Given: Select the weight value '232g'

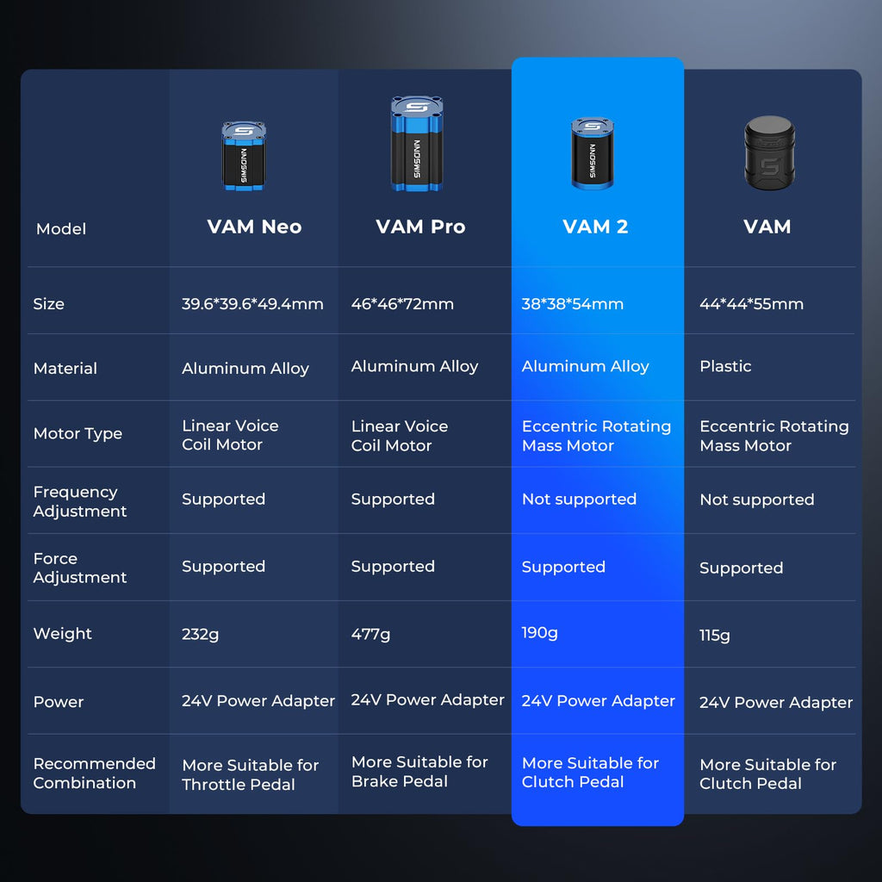Looking at the screenshot, I should [x=200, y=635].
